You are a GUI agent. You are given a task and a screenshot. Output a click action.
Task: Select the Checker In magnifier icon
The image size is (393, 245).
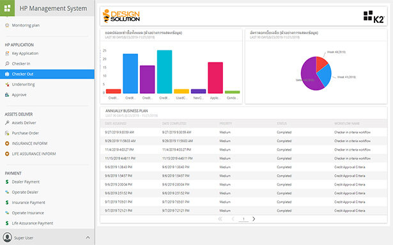(7, 64)
